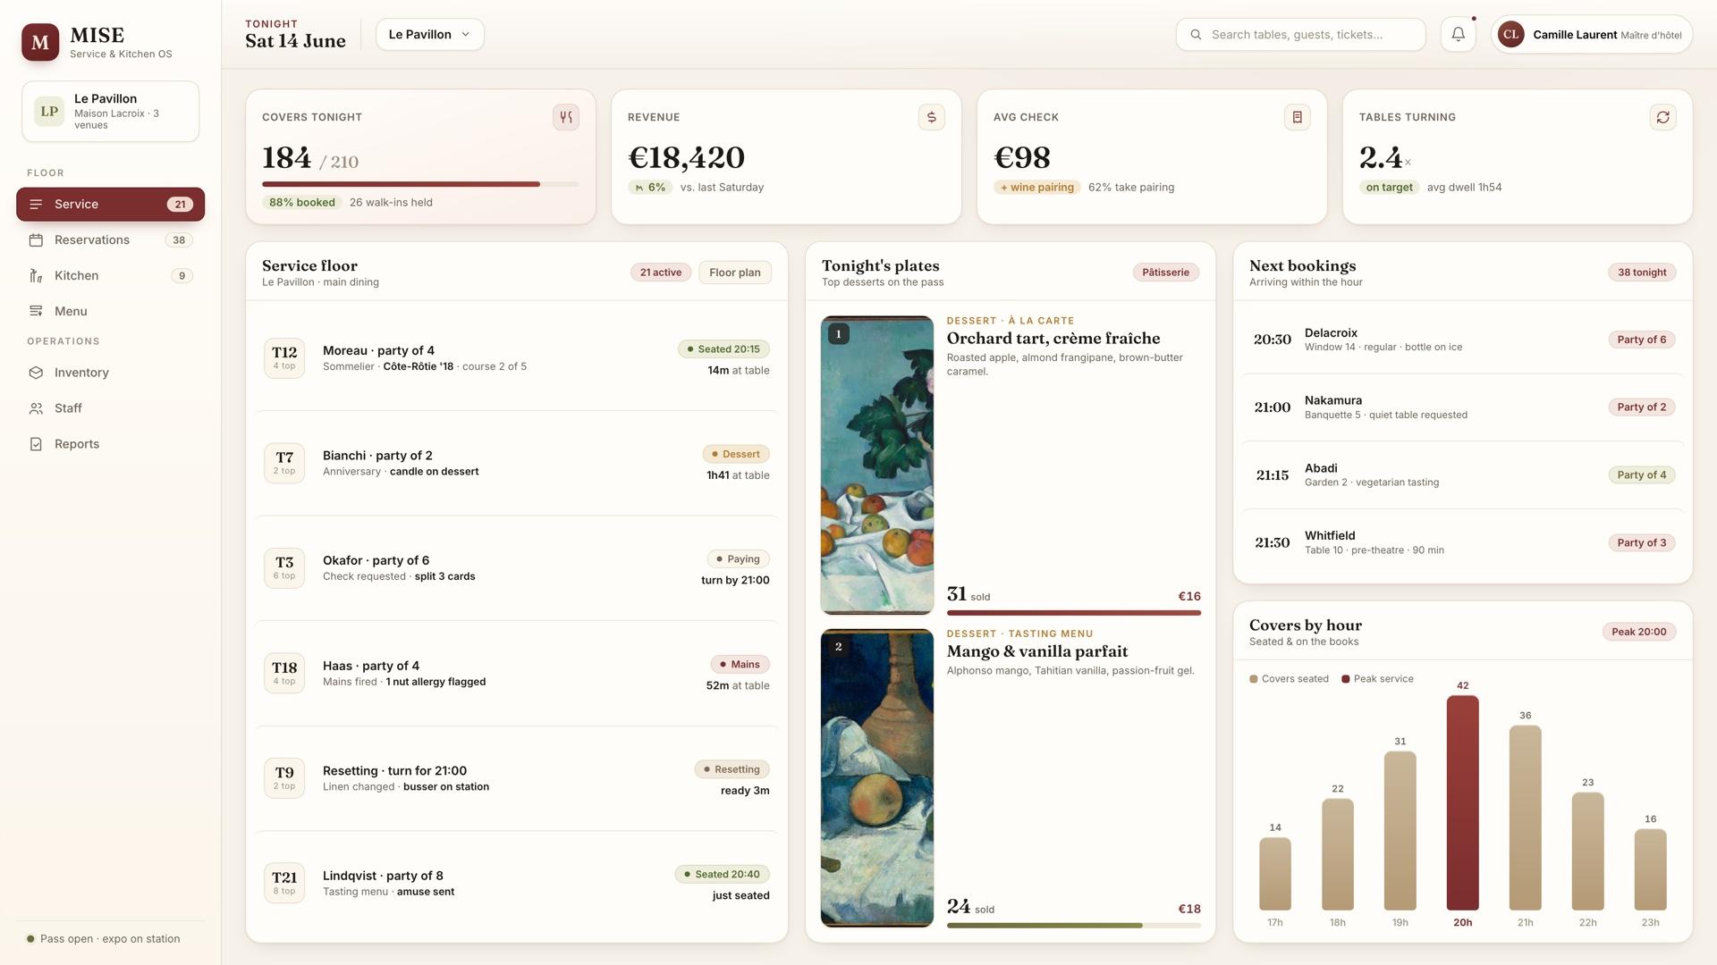Click the Staff people icon

(x=36, y=408)
